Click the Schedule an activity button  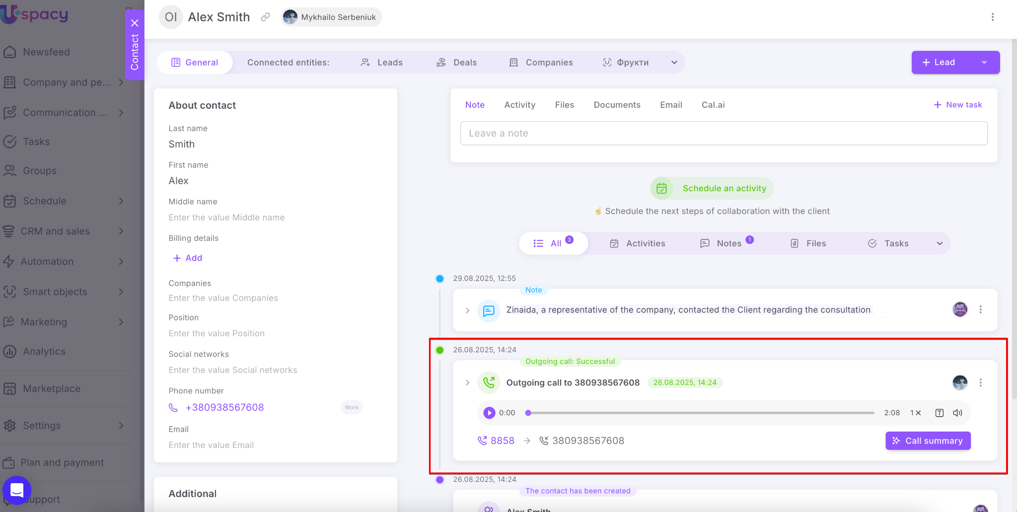[x=712, y=188]
